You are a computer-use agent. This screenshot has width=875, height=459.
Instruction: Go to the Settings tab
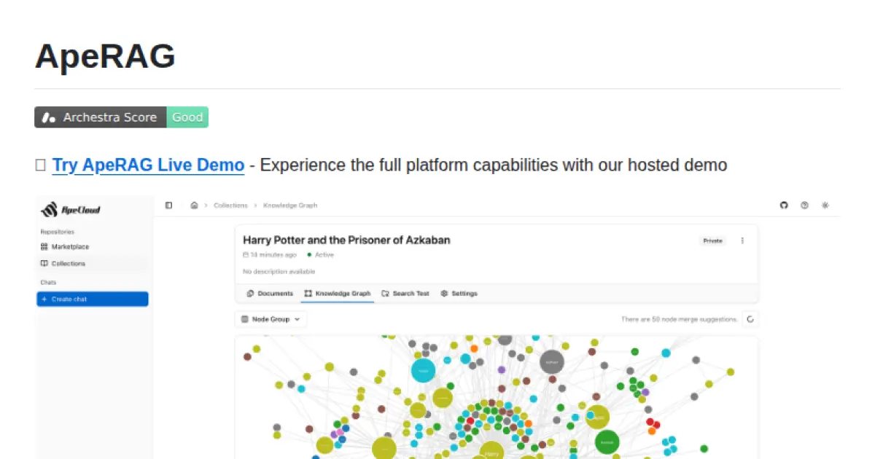pos(459,294)
